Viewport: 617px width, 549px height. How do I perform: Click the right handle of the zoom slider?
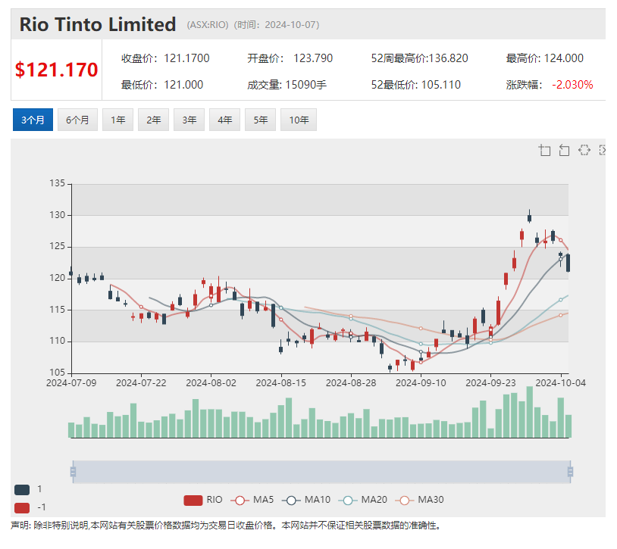coord(571,472)
